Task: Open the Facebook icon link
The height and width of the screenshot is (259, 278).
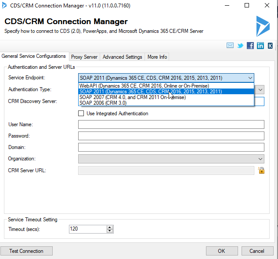Action: (x=250, y=46)
